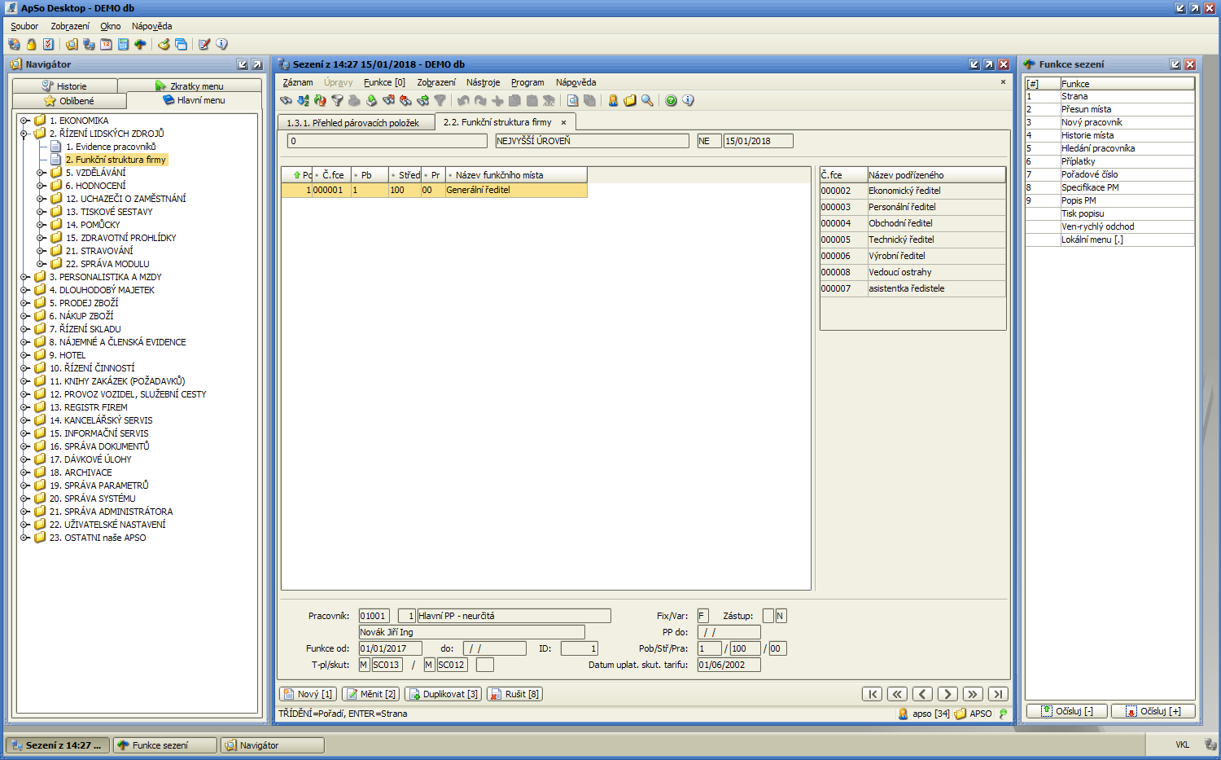Screen dimensions: 1221x760
Task: Click the padlock icon in main toolbar
Action: (x=31, y=44)
